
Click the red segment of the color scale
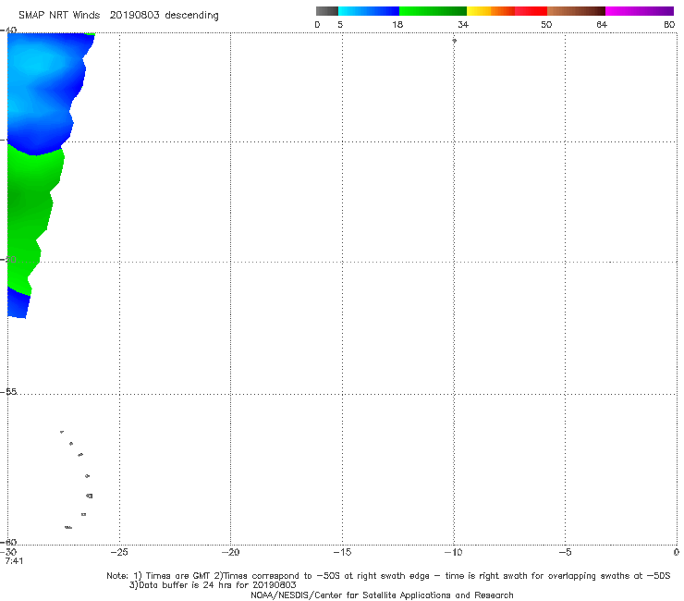531,11
